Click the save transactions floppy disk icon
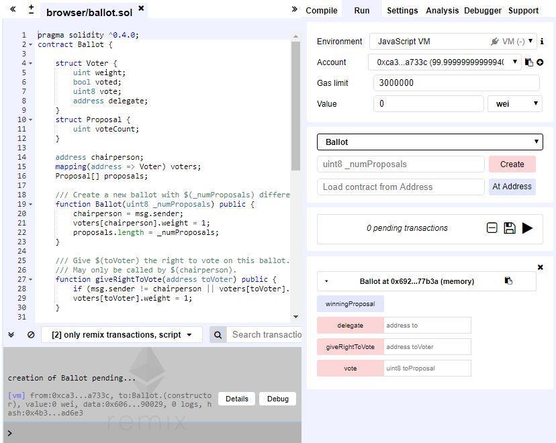 510,228
